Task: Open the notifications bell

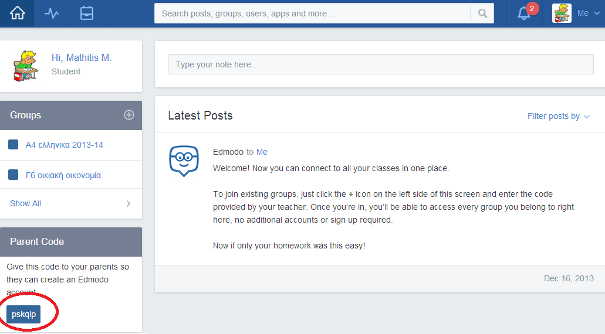Action: coord(523,13)
